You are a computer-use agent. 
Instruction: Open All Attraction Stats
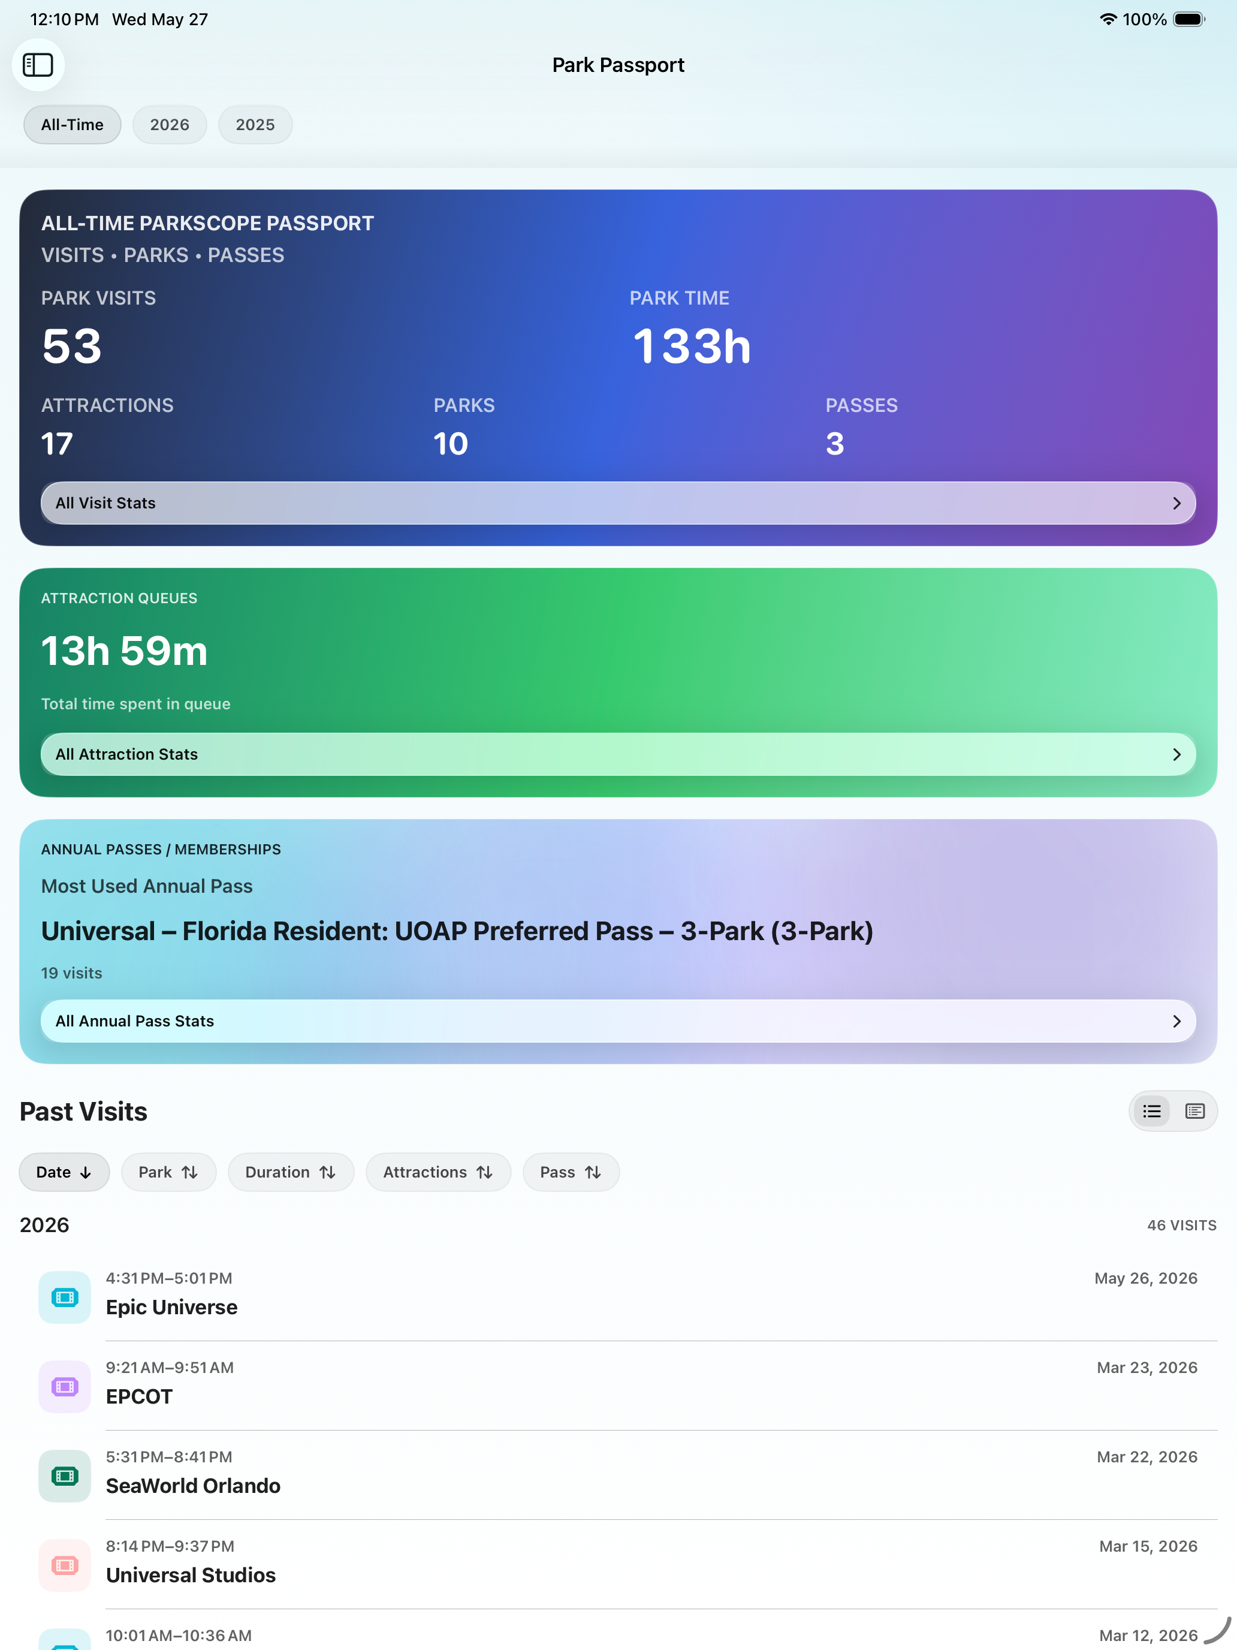tap(618, 754)
